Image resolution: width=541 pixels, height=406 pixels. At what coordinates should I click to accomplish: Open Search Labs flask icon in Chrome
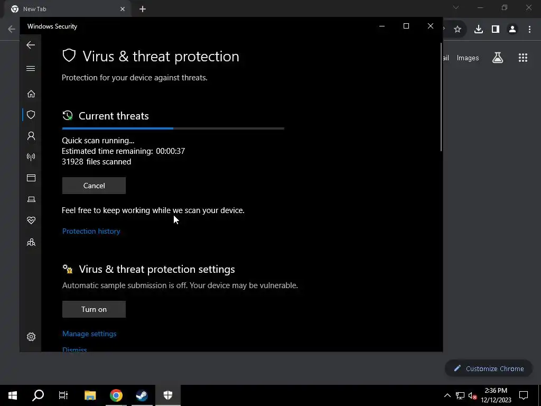(x=498, y=58)
